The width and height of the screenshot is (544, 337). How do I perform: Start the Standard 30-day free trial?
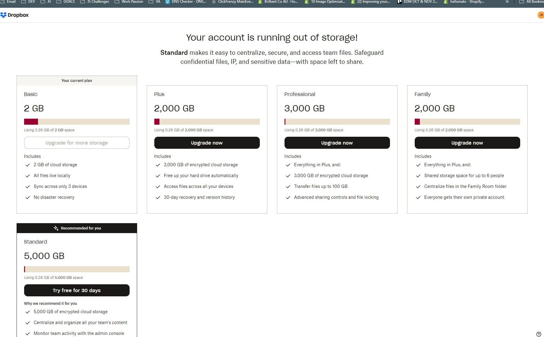point(77,290)
